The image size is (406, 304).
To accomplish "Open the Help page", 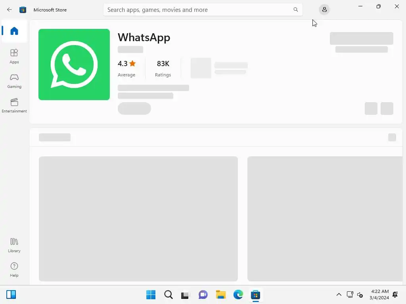I will tap(14, 270).
